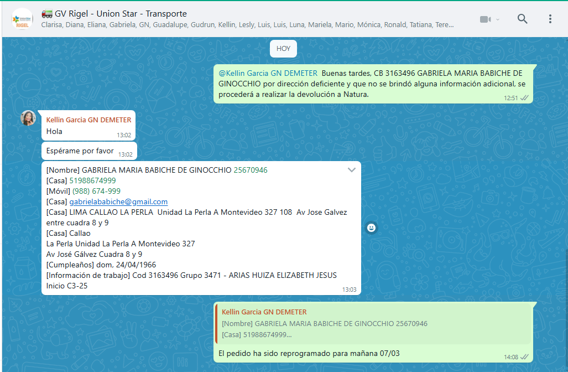
Task: Click the read checkmarks on the 14:08 message
Action: [x=524, y=356]
